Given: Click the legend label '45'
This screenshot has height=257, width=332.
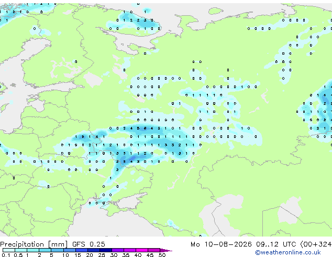Looking at the screenshot, I should (150, 255).
